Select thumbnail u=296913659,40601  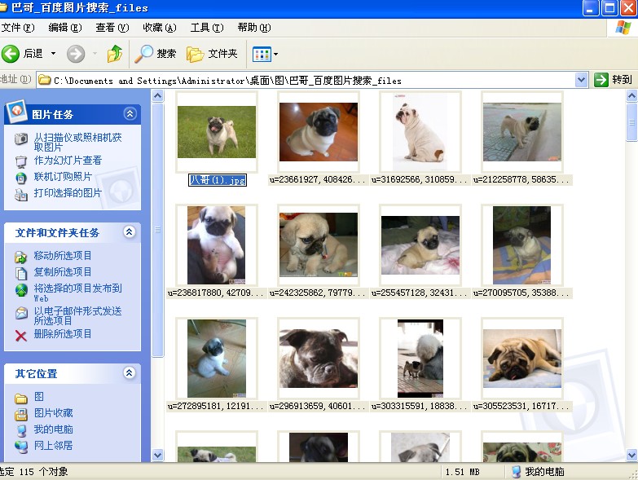(319, 359)
